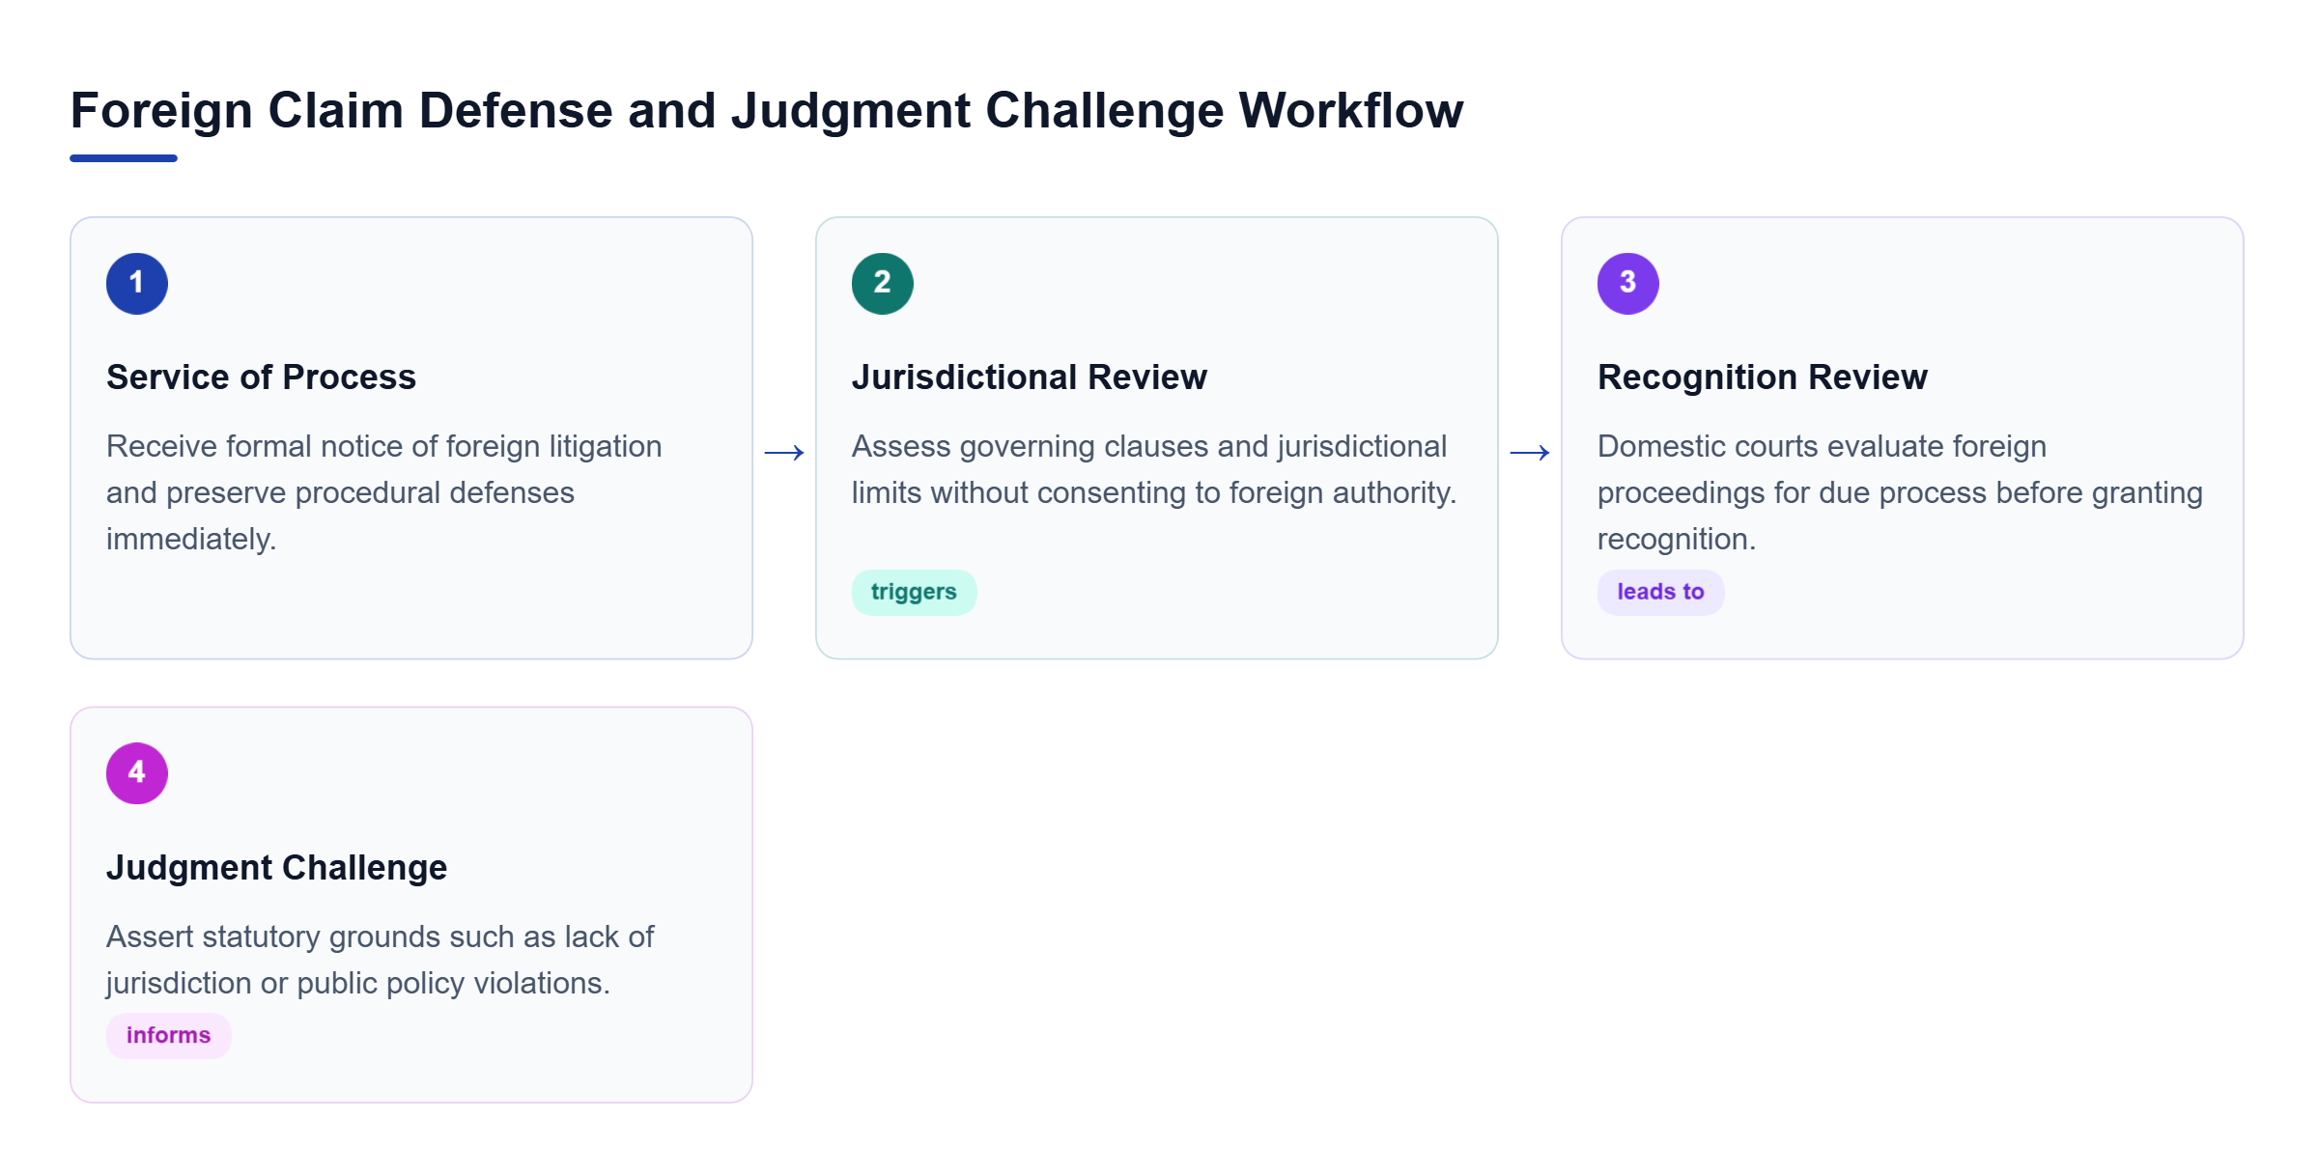Select the 'informs' tag
Image resolution: width=2318 pixels, height=1174 pixels.
click(x=168, y=1035)
